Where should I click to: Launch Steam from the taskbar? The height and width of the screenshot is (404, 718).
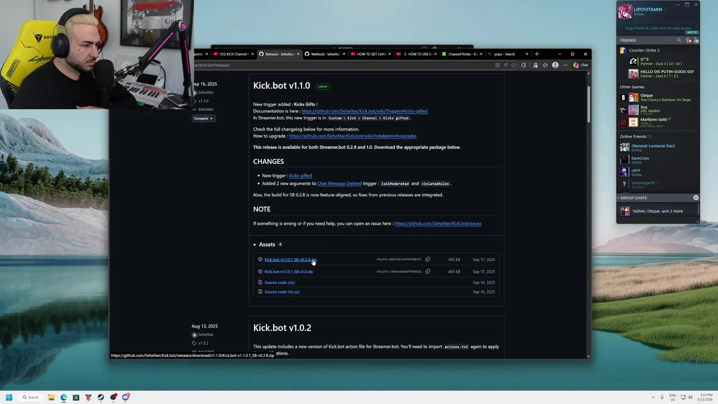click(100, 397)
